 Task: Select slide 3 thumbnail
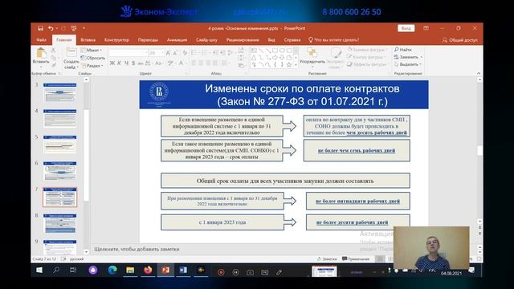click(x=60, y=92)
